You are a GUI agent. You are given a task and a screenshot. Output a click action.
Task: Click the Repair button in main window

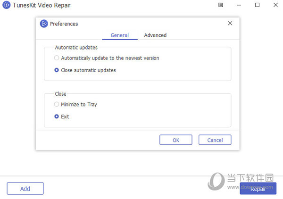258,189
